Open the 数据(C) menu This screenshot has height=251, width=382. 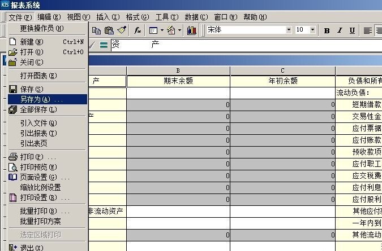(x=196, y=17)
